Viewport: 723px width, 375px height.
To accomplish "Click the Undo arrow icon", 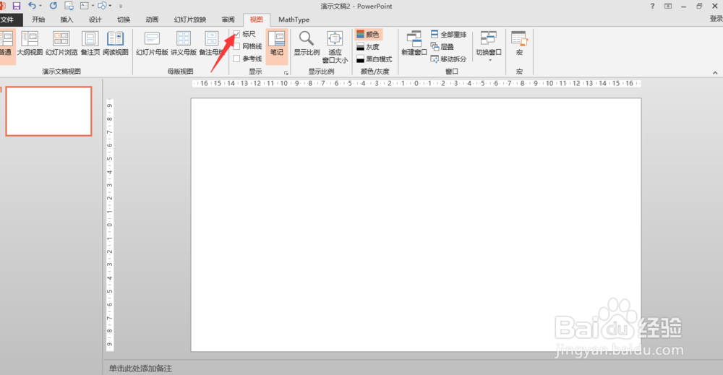I will pos(32,6).
